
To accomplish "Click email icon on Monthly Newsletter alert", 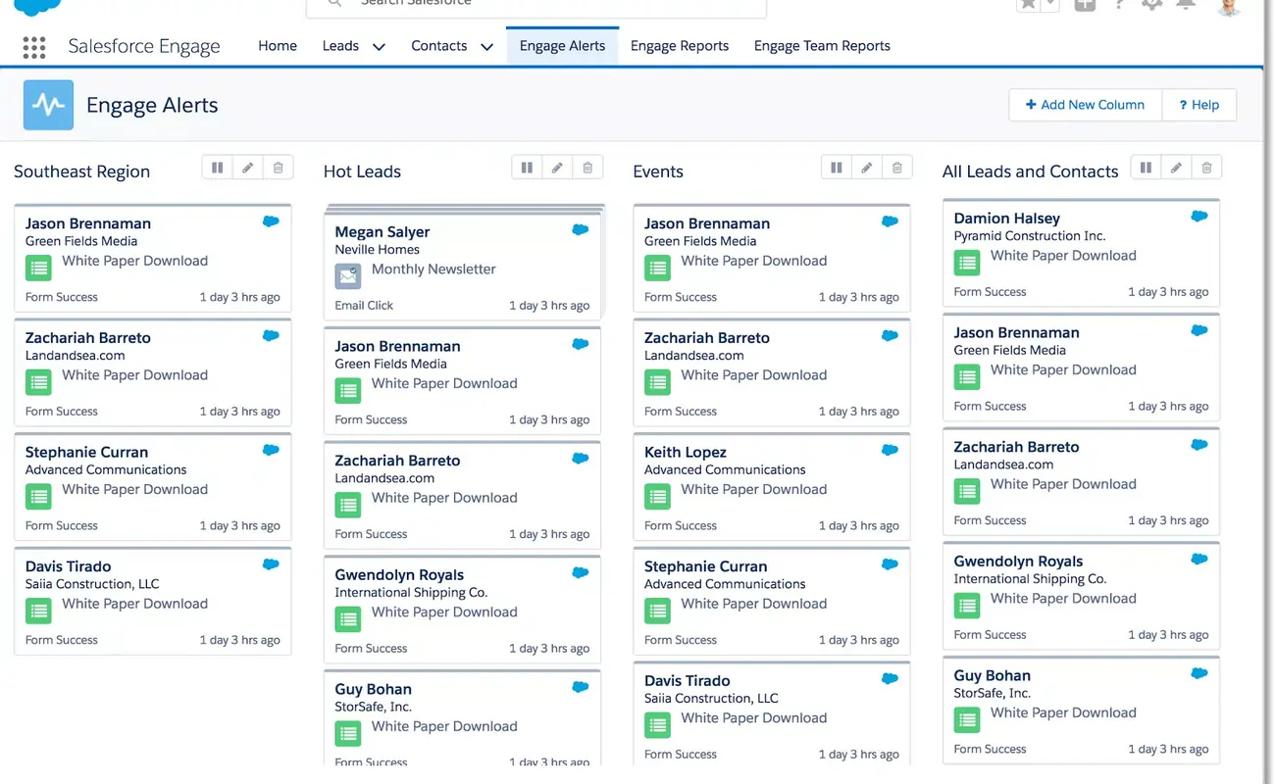I will (x=348, y=276).
